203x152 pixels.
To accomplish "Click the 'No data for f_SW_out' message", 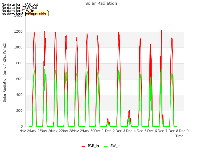I will tap(19, 8).
